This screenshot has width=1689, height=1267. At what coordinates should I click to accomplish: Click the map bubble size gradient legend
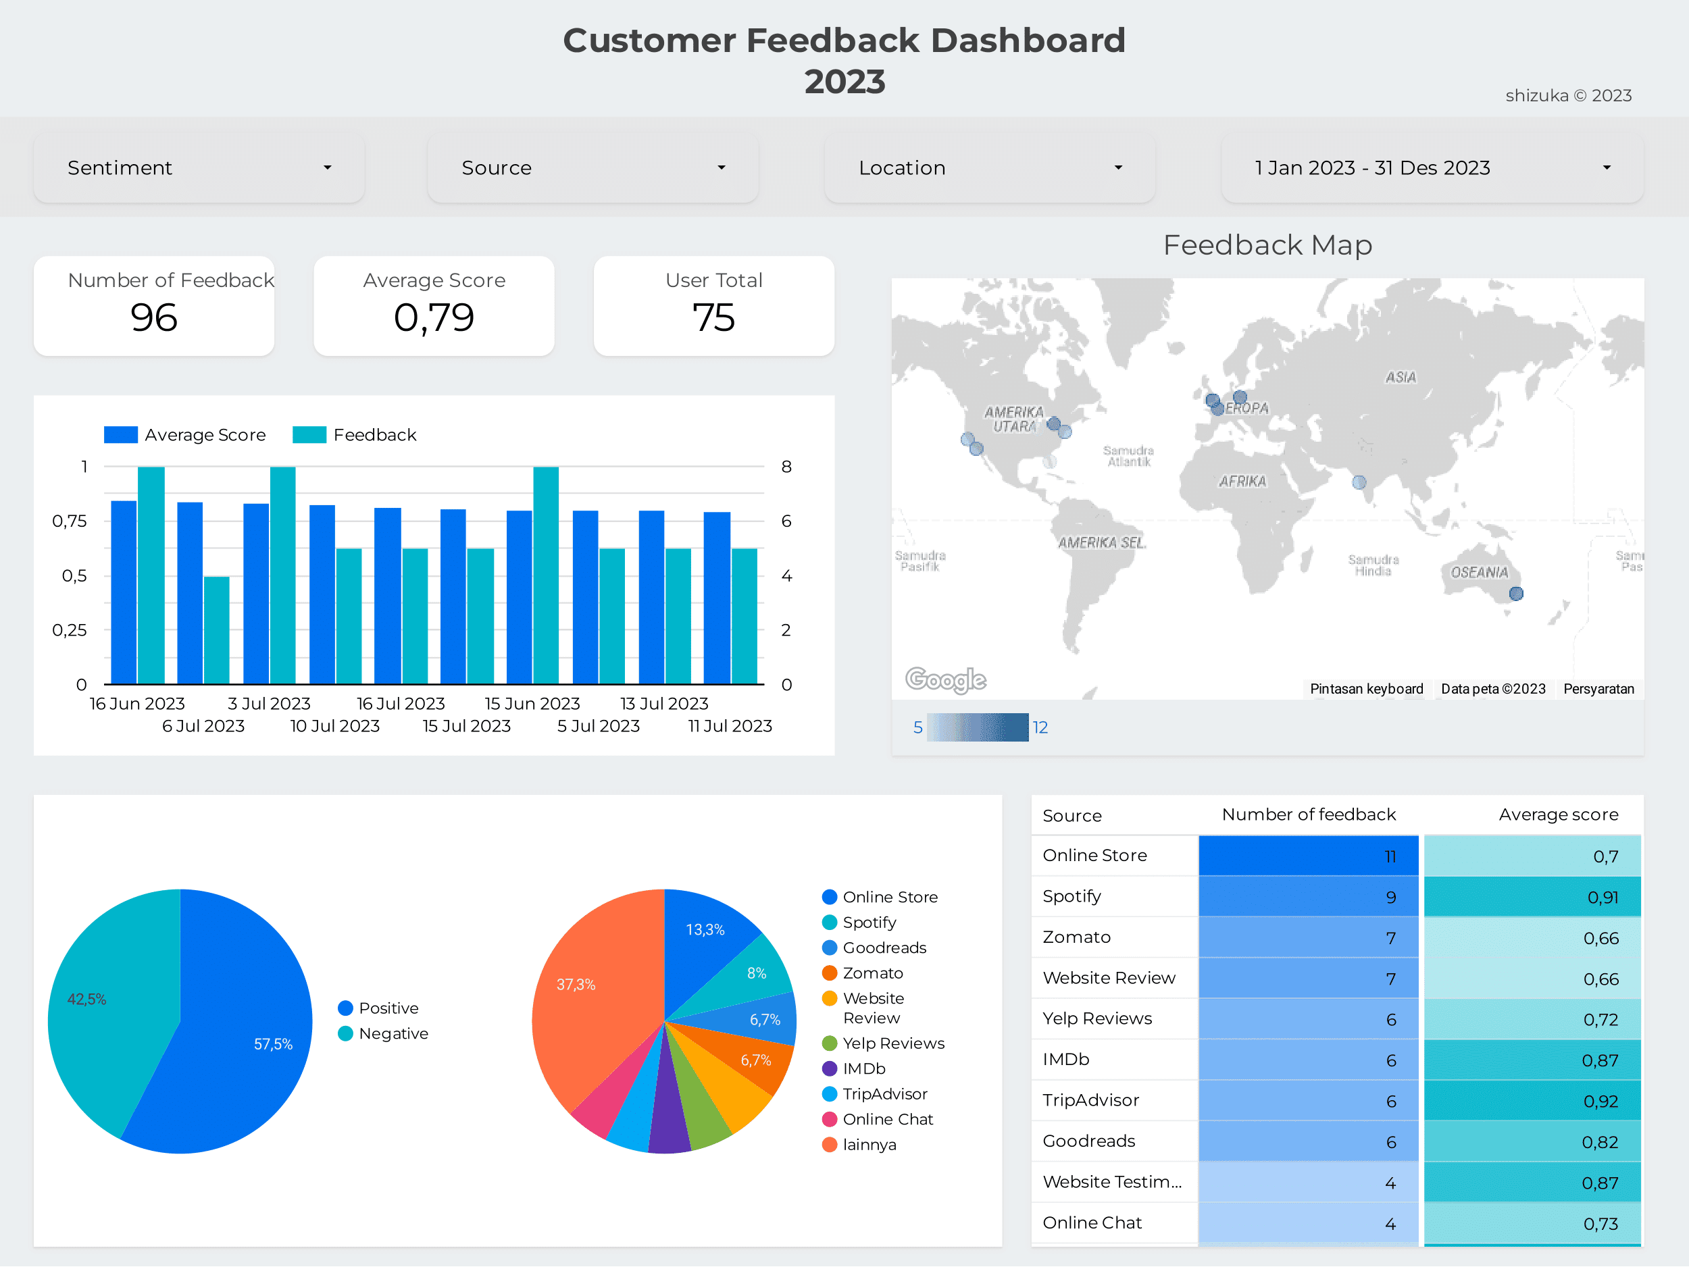[978, 727]
